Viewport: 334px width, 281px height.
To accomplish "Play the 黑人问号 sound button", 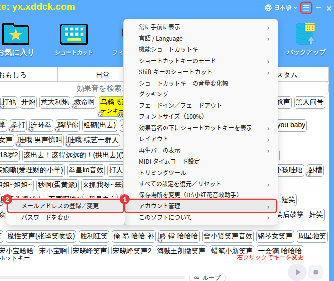I will (x=310, y=102).
